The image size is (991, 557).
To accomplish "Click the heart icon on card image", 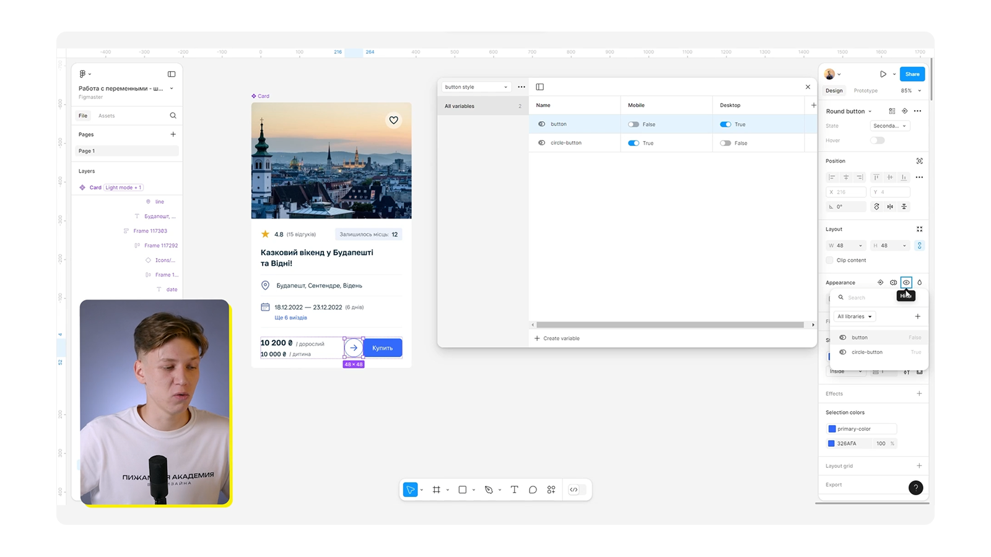I will (x=393, y=120).
